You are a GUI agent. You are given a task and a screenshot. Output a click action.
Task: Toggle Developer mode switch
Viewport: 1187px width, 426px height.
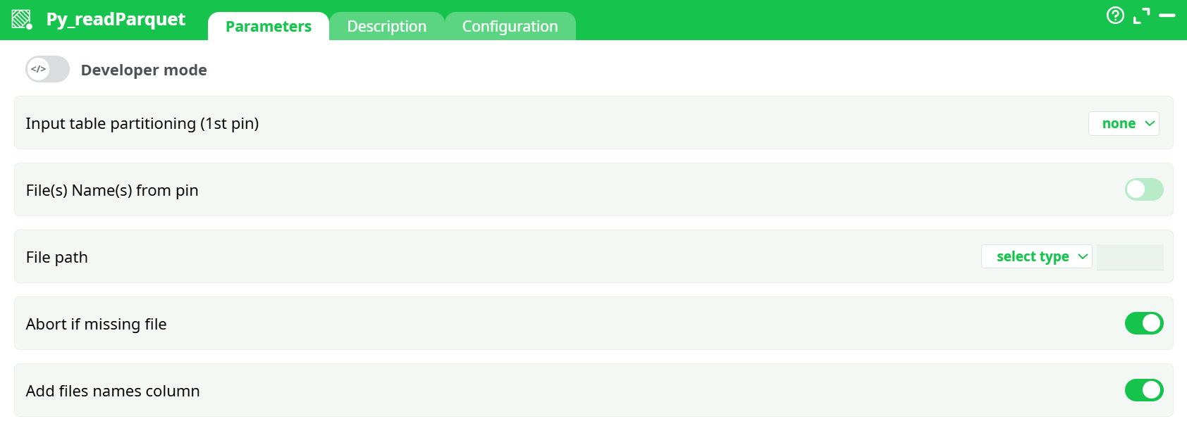click(x=47, y=69)
